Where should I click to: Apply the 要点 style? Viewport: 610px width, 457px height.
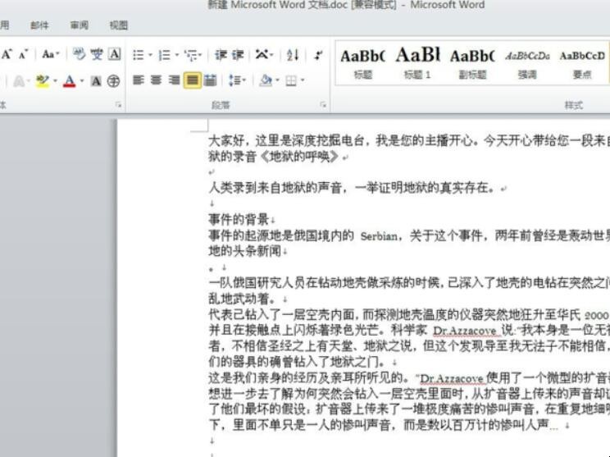(582, 63)
